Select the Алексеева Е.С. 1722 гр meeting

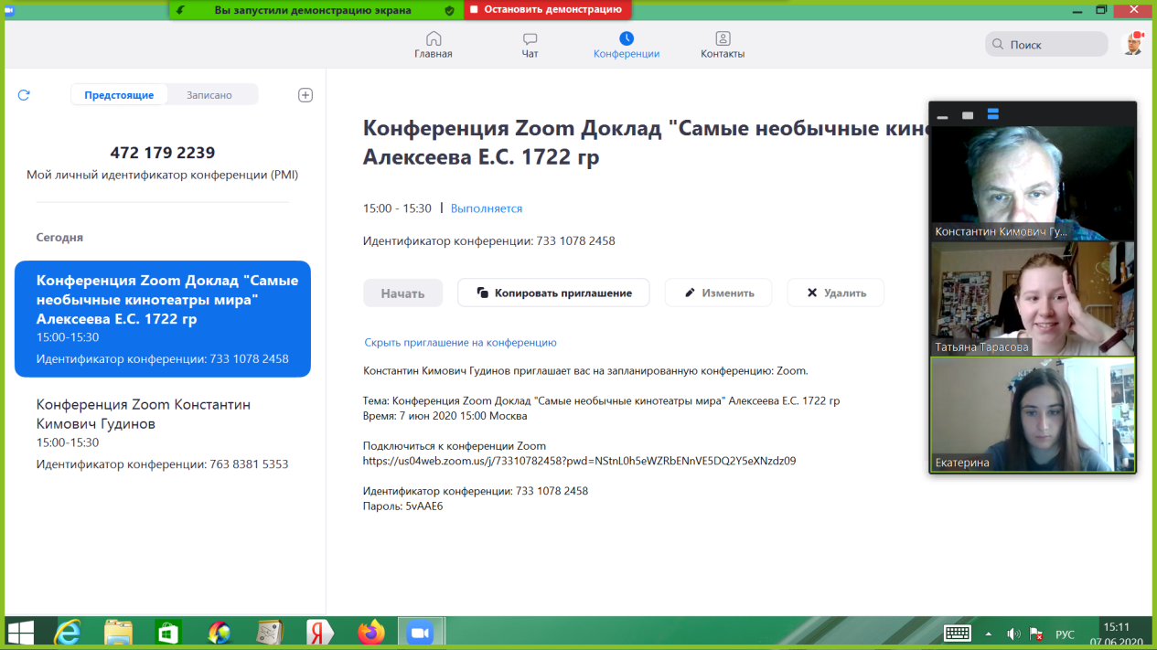163,319
